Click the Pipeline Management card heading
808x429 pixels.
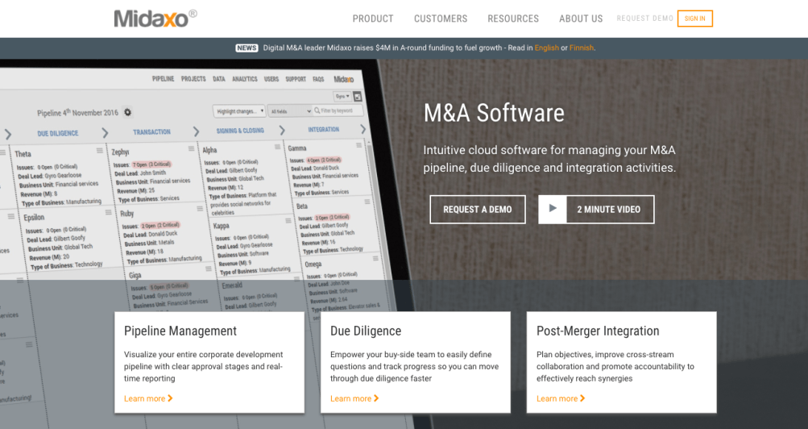click(180, 331)
